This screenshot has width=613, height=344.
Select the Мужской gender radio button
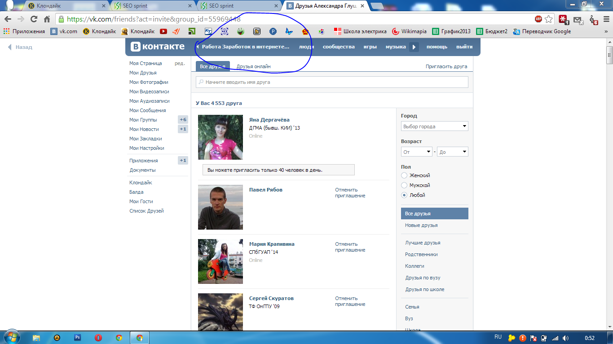coord(404,185)
